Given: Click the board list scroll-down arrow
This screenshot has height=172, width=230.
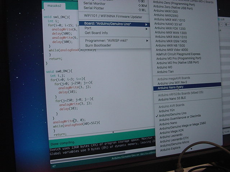Looking at the screenshot, I should tap(191, 149).
